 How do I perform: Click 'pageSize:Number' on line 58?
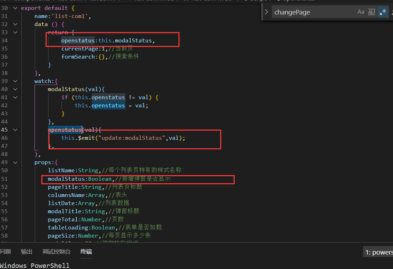tap(73, 236)
